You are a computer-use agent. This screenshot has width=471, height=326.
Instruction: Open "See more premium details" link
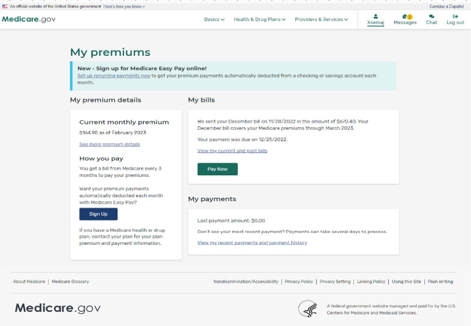[x=110, y=144]
